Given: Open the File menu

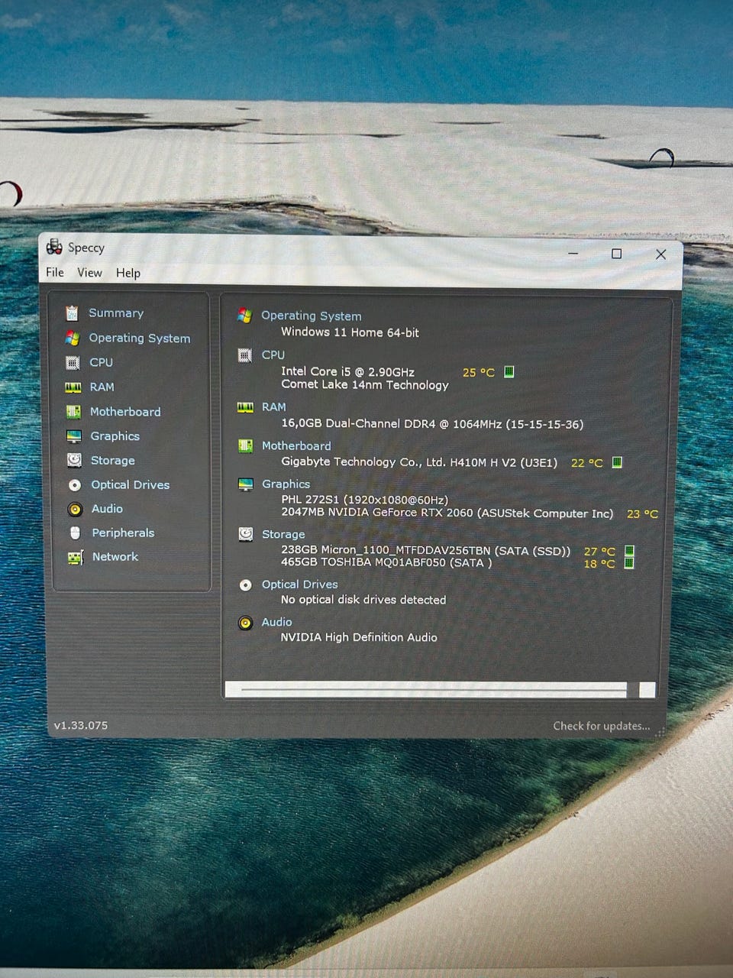Looking at the screenshot, I should pyautogui.click(x=55, y=272).
